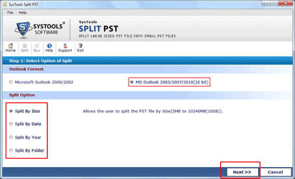Proceed with the Next >> button
This screenshot has height=179, width=295.
242,172
